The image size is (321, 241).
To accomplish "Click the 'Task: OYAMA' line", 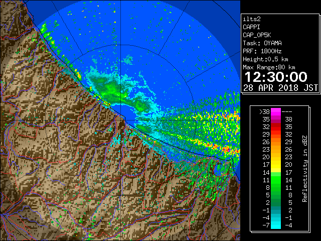I will click(262, 43).
